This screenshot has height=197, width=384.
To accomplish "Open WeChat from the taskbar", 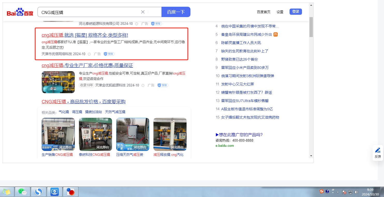I will [x=23, y=192].
